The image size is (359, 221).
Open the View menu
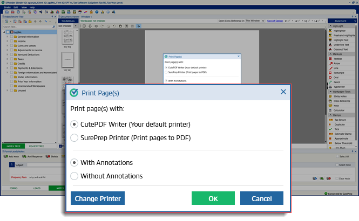tap(23, 8)
